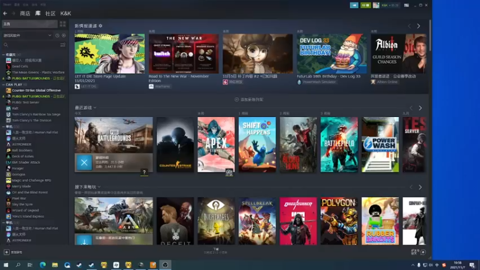Open the K&K account dropdown
The height and width of the screenshot is (270, 480).
point(390,5)
